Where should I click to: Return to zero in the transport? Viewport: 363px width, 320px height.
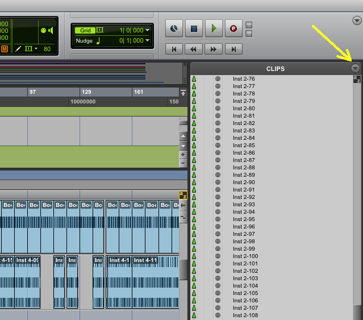pos(174,49)
